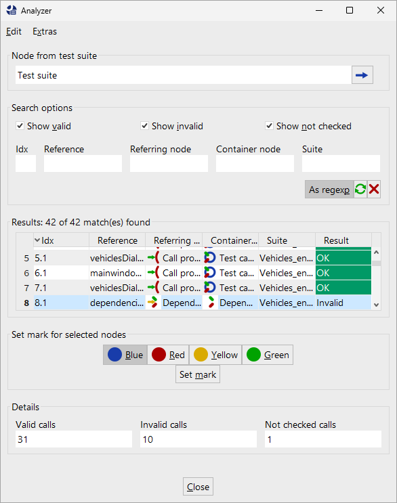Screen dimensions: 397x503
Task: Click Call procedure icon in row 6.1
Action: (x=153, y=273)
